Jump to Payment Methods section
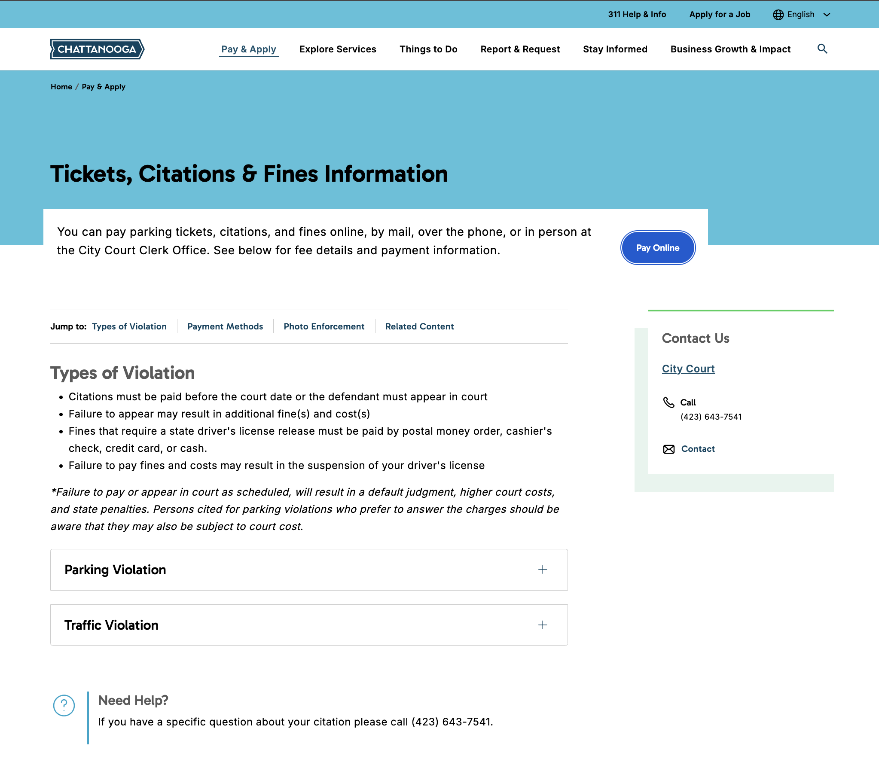The height and width of the screenshot is (774, 879). click(x=225, y=326)
